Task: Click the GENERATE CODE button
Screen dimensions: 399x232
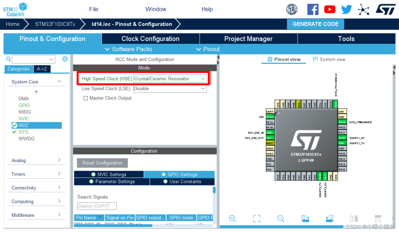Action: point(315,24)
